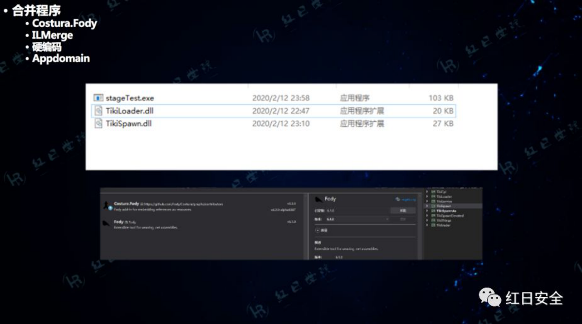Select the TikiSpawnElevated project

pyautogui.click(x=450, y=216)
